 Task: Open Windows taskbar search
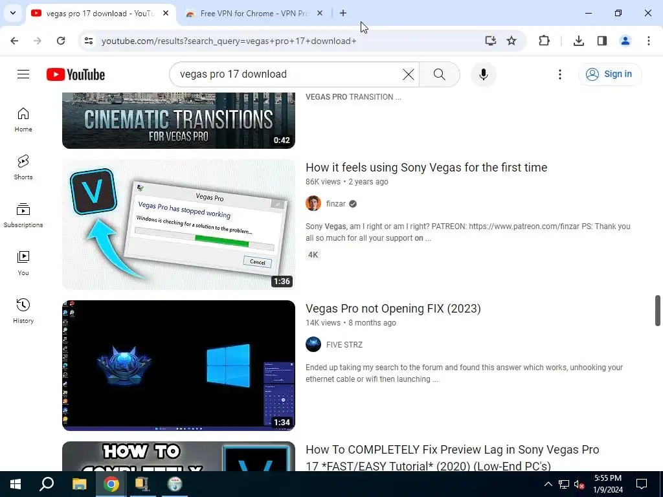click(47, 484)
